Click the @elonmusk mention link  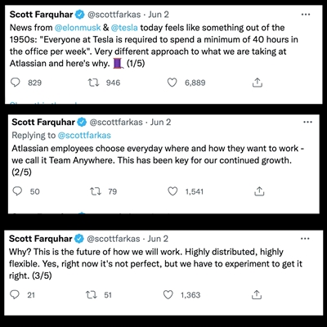pos(78,28)
